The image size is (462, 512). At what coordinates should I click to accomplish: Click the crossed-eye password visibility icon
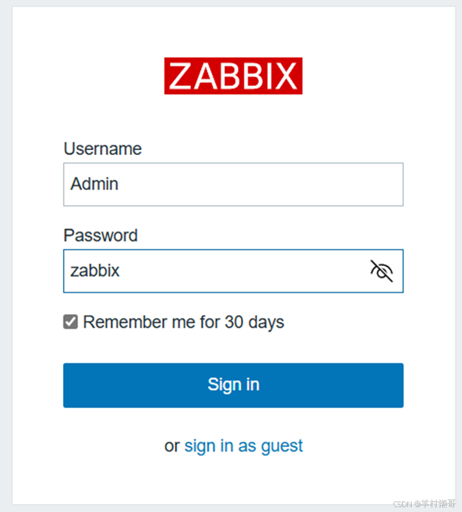point(381,270)
